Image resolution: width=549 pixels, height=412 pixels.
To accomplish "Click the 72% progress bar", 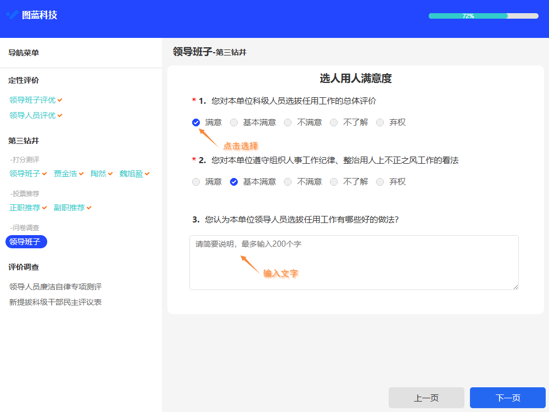I will pos(483,16).
